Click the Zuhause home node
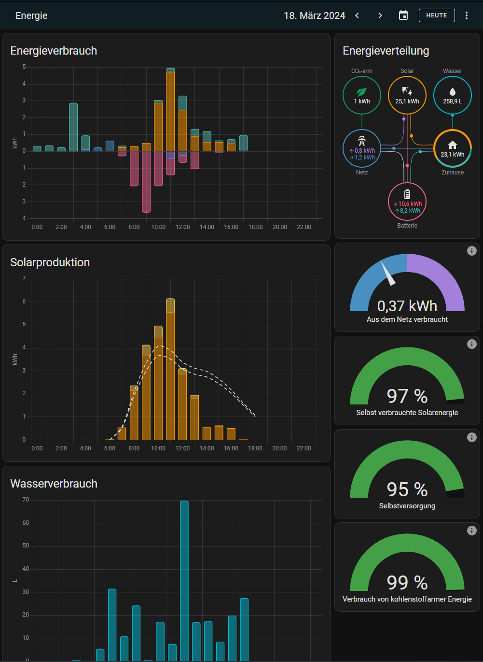 point(453,148)
